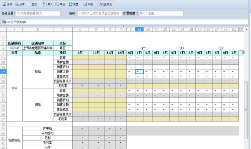Select column header AK

click(165, 29)
